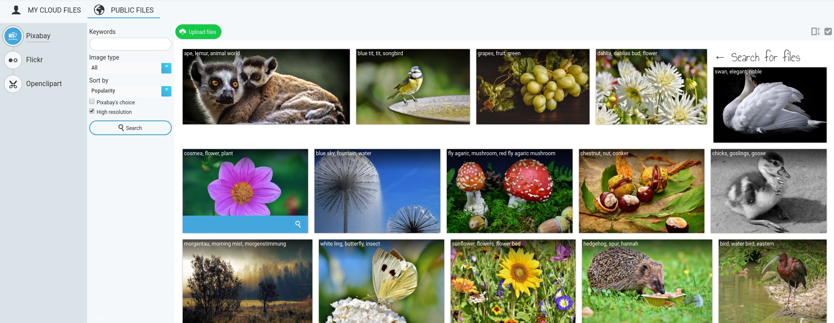Expand the Image type dropdown
834x323 pixels.
pos(130,68)
